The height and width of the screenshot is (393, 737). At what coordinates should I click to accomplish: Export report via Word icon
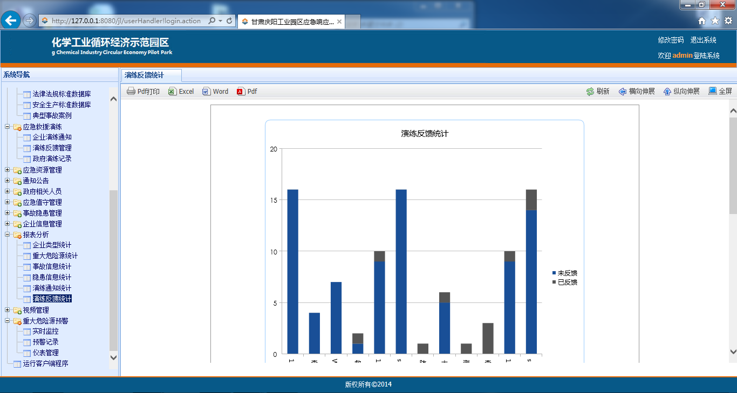(206, 92)
